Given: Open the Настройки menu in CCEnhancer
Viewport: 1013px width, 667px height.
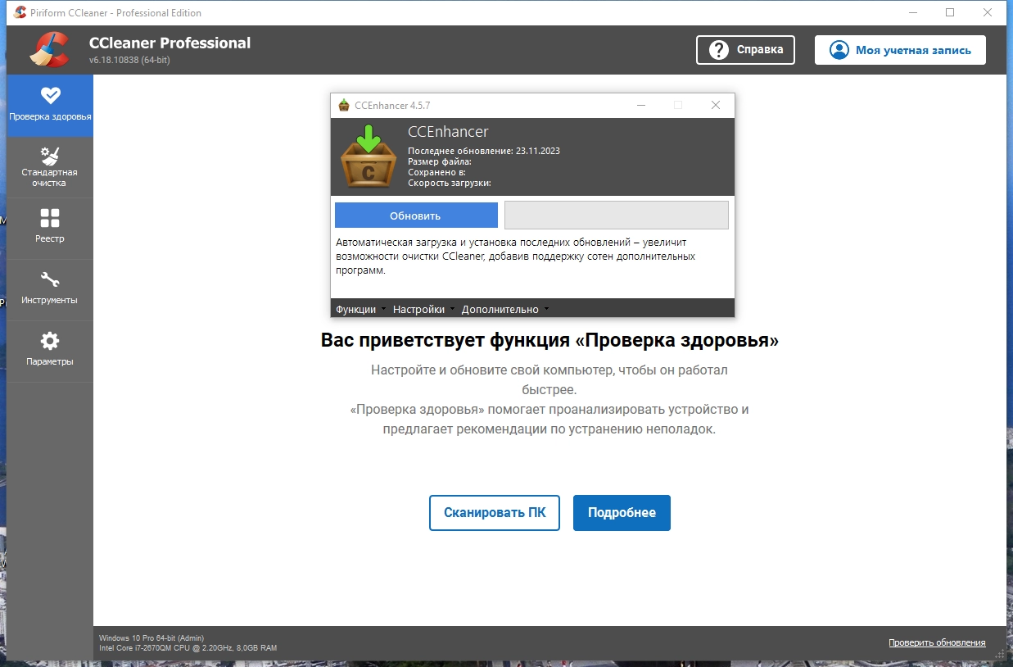Looking at the screenshot, I should (423, 309).
